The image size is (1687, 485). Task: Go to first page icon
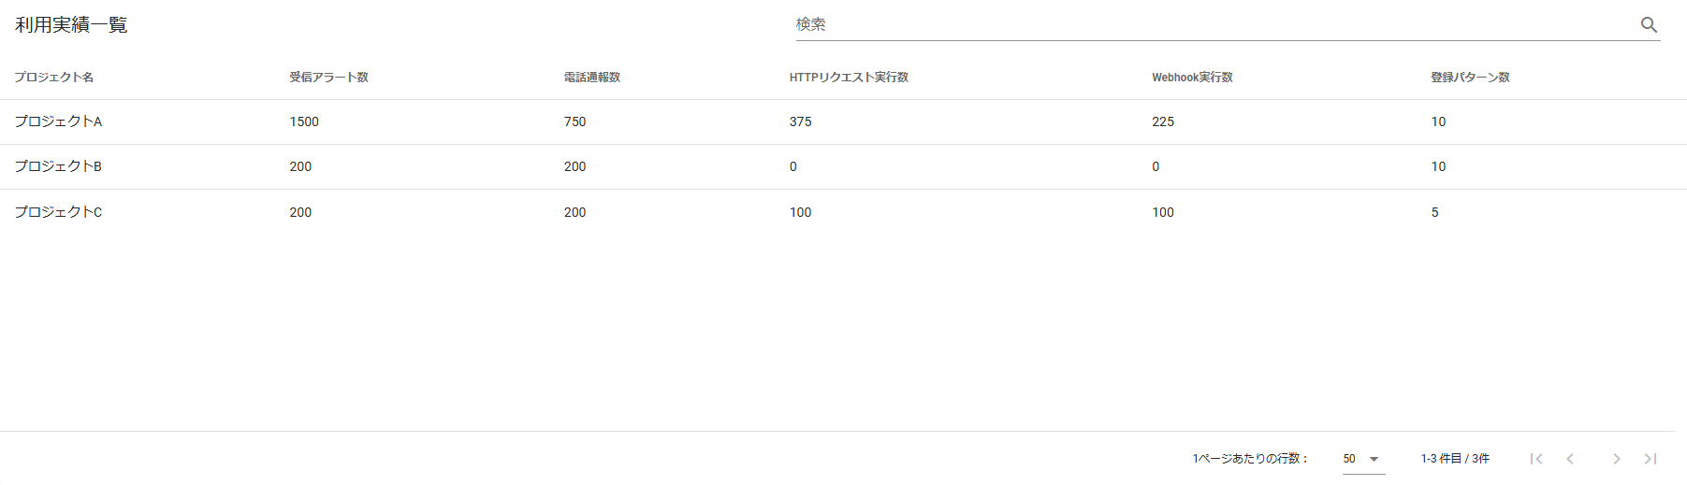[1535, 459]
